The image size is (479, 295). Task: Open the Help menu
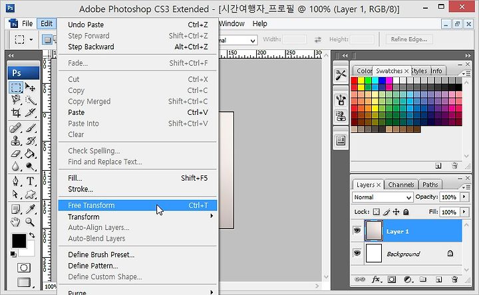pyautogui.click(x=259, y=23)
